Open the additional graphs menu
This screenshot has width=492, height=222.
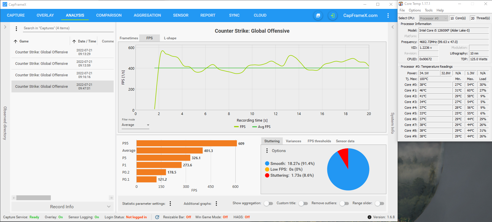pyautogui.click(x=216, y=203)
